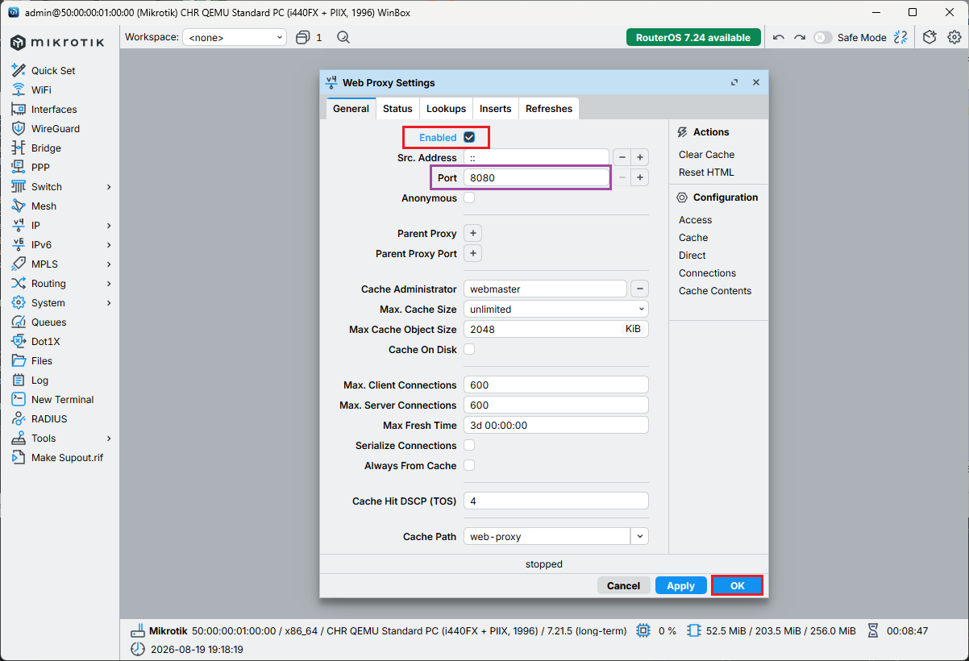Open the Bridge sidebar entry
This screenshot has width=969, height=661.
click(x=46, y=148)
